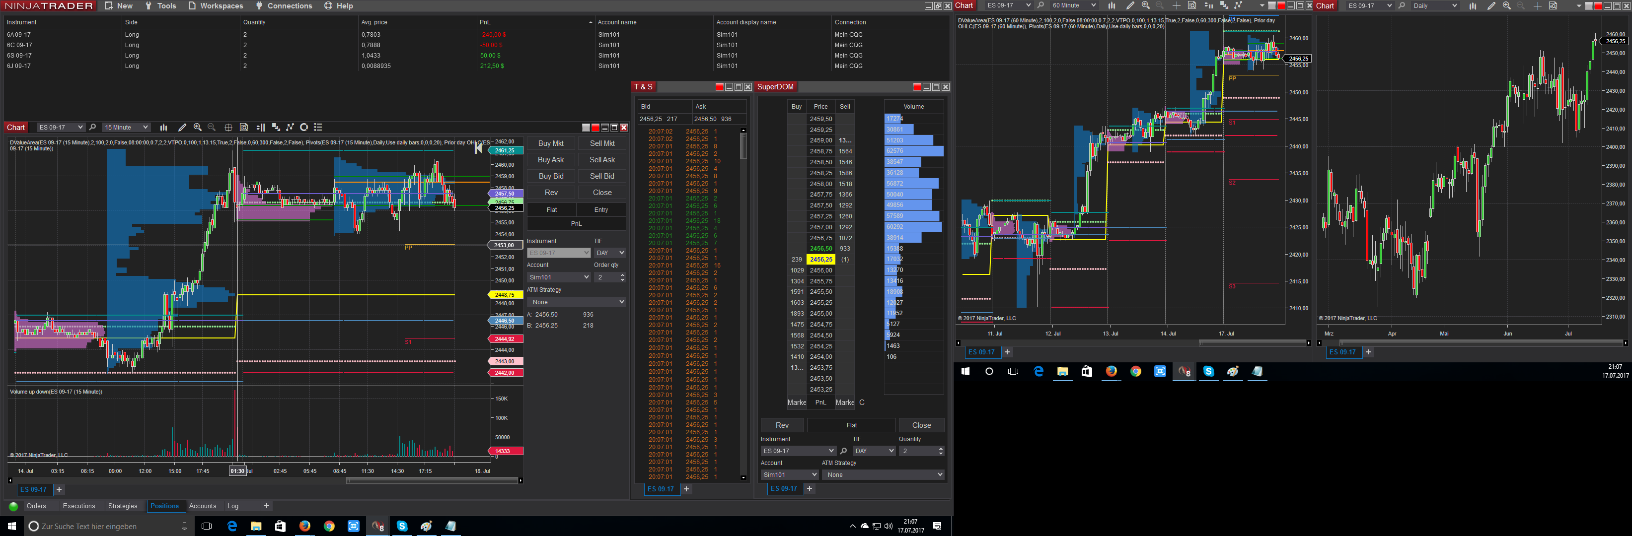Open SuperDOM Account Sim101 dropdown

pyautogui.click(x=790, y=474)
